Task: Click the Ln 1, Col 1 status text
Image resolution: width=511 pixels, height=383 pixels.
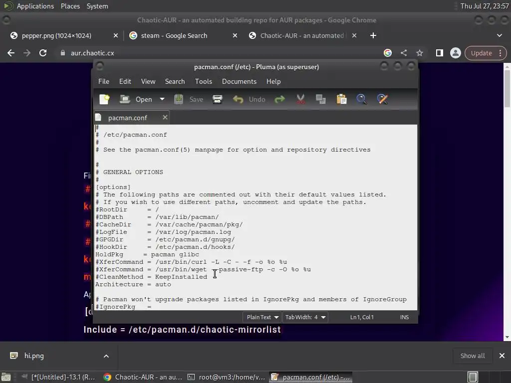Action: point(362,317)
